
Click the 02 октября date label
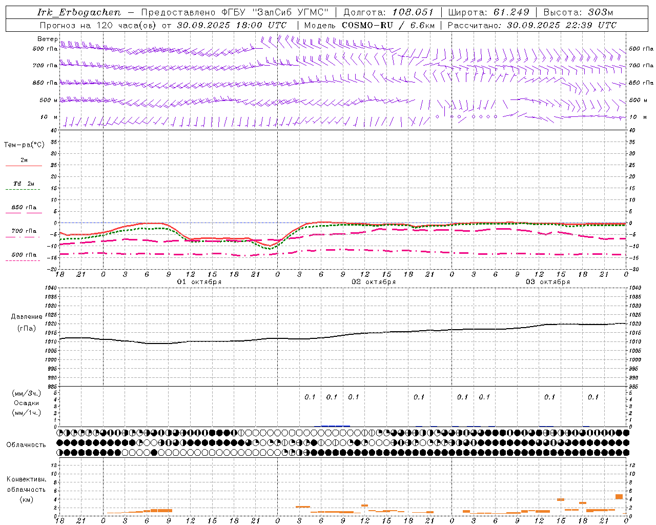click(374, 282)
